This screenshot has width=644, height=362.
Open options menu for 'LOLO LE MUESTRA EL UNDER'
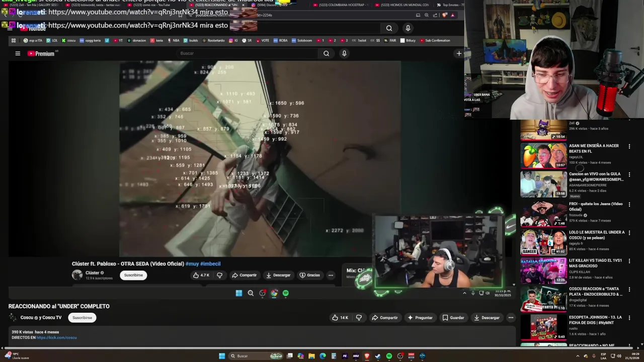(x=629, y=233)
